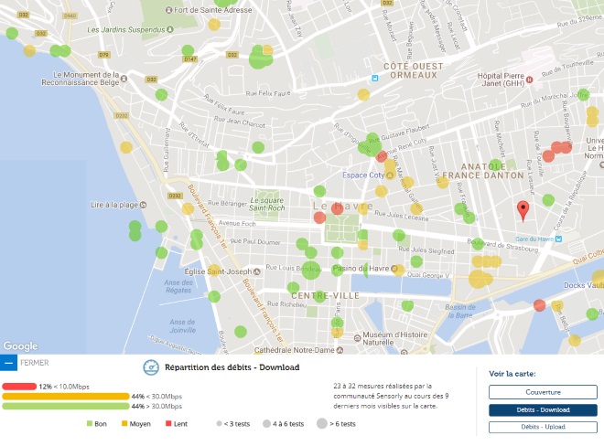Click the Rue Béranger street label
Viewport: 604px width, 446px height.
click(x=227, y=203)
